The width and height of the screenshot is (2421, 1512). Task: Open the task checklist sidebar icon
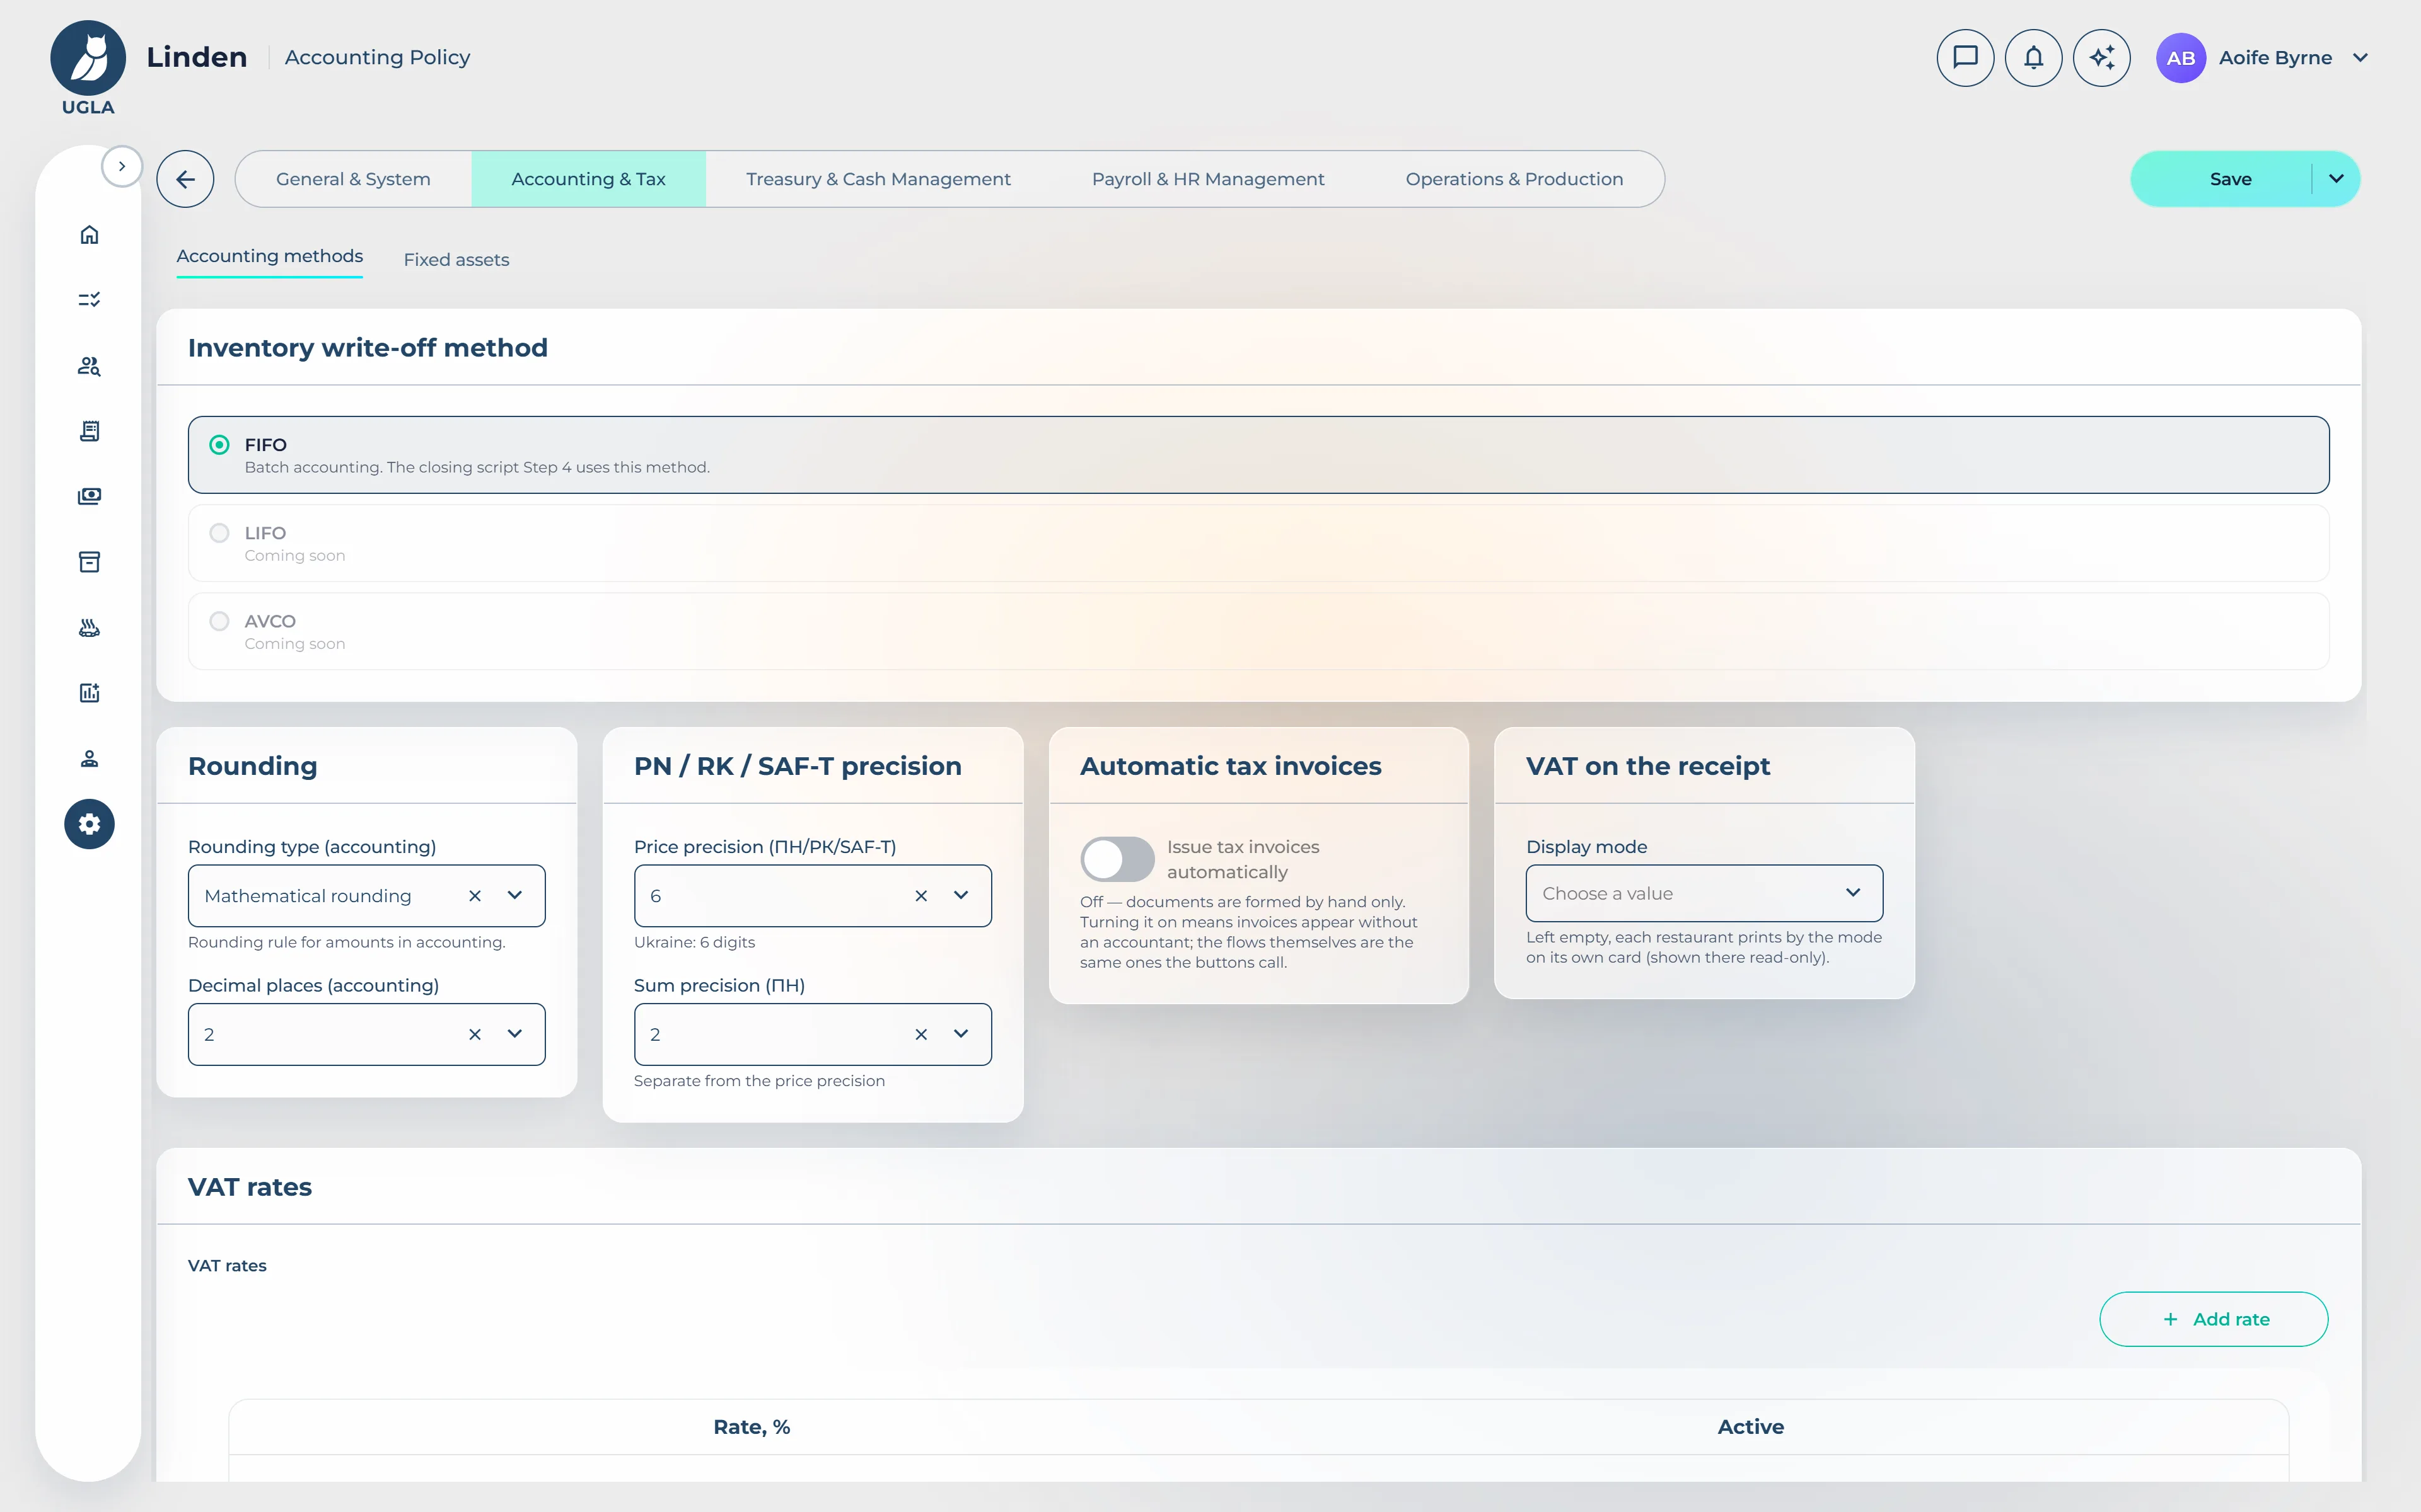89,300
